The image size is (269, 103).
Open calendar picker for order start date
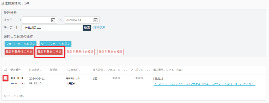coord(53,20)
